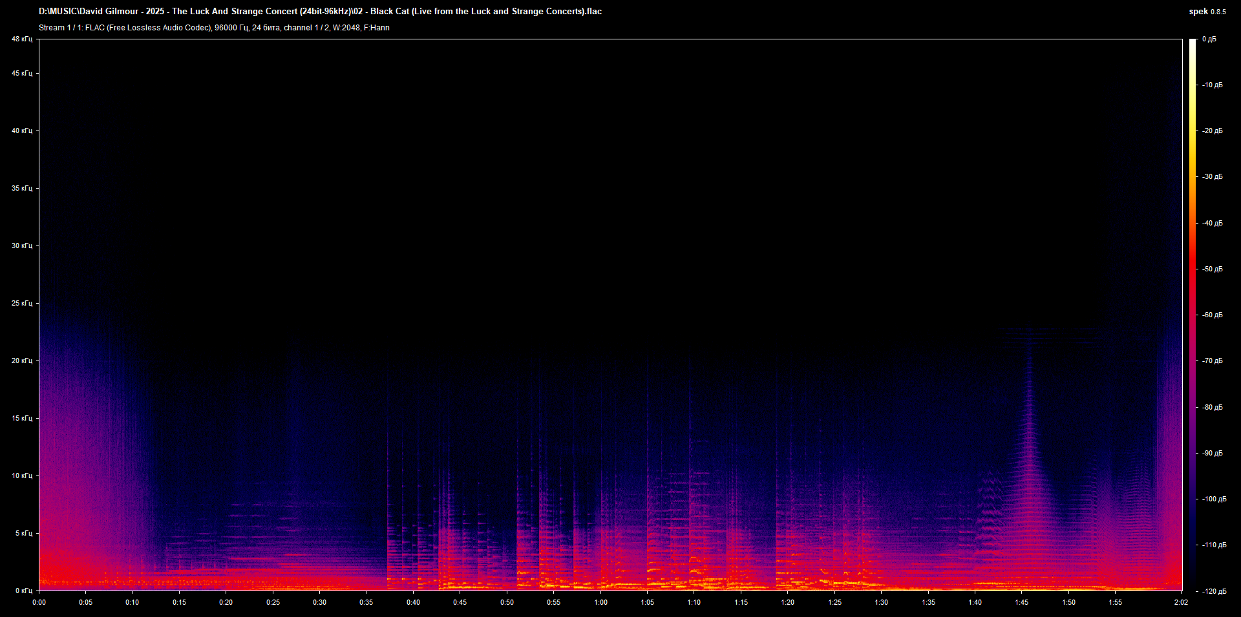Pick the 10 кГц frequency axis label
The height and width of the screenshot is (617, 1241).
21,476
